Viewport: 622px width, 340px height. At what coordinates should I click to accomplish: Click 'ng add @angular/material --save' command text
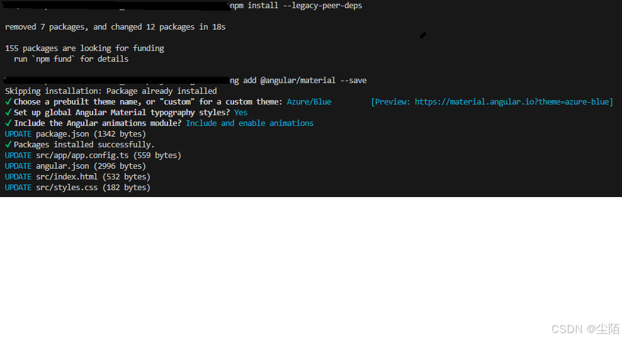(x=298, y=81)
